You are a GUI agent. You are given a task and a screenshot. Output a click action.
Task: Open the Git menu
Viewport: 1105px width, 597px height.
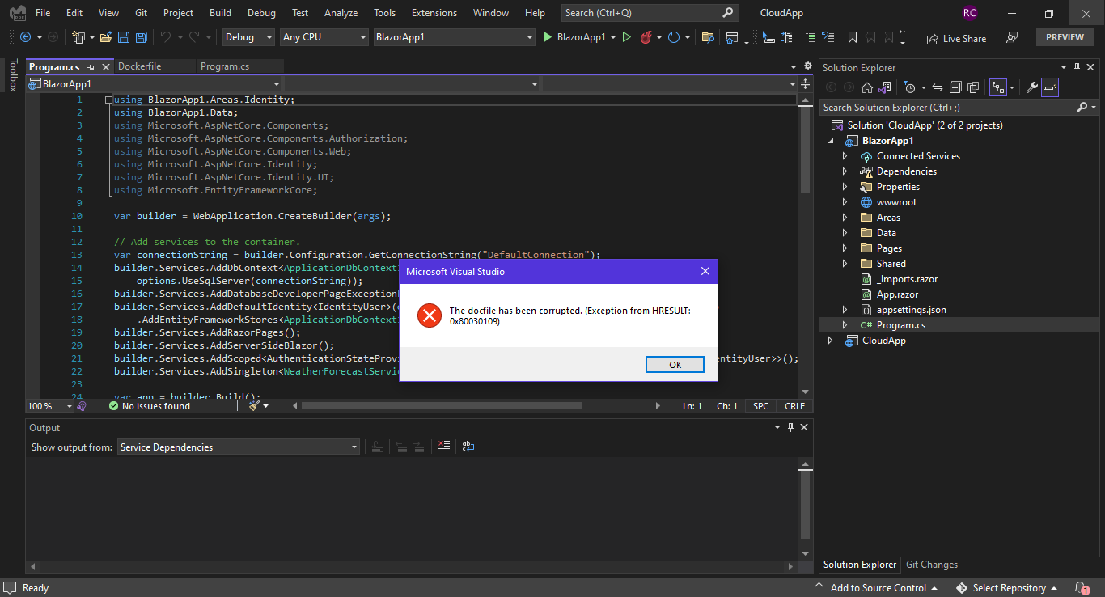click(x=141, y=13)
